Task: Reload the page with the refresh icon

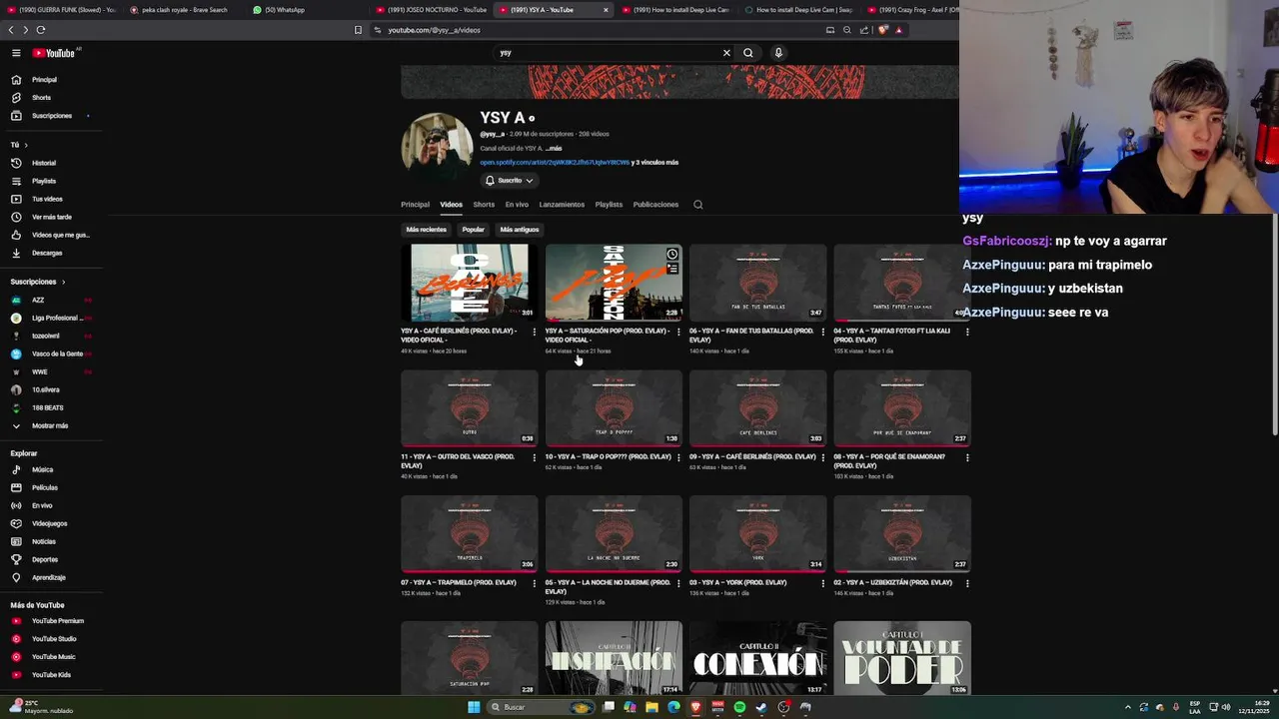Action: pyautogui.click(x=41, y=30)
